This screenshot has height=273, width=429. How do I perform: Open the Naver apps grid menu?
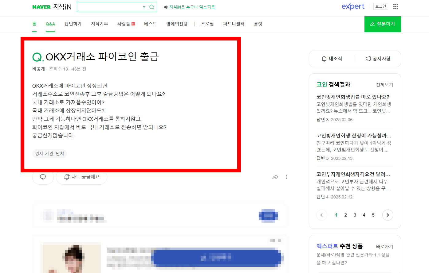396,6
